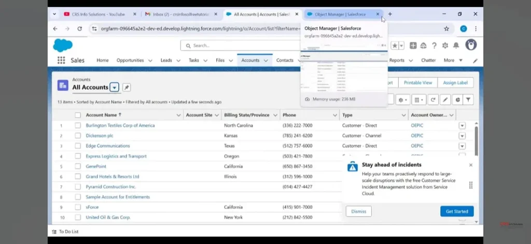Expand the All Accounts list view dropdown
Screen dimensions: 531x244
point(115,87)
